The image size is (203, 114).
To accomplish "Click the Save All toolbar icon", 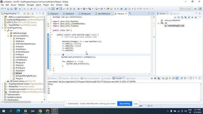I will click(11, 9).
